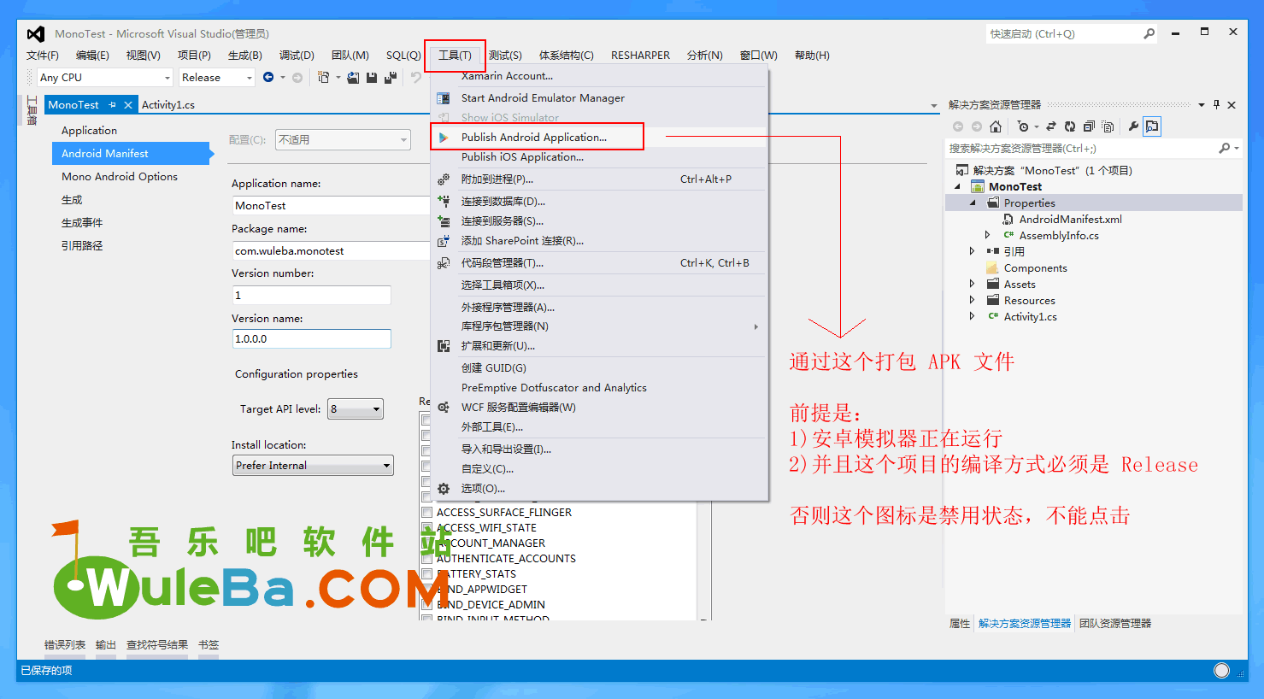Viewport: 1264px width, 699px height.
Task: Click the 代码段管理器 menu icon
Action: click(x=444, y=263)
